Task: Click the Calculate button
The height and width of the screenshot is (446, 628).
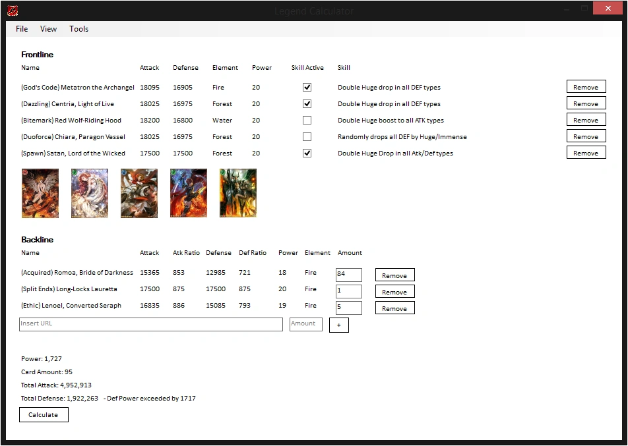Action: pyautogui.click(x=44, y=414)
